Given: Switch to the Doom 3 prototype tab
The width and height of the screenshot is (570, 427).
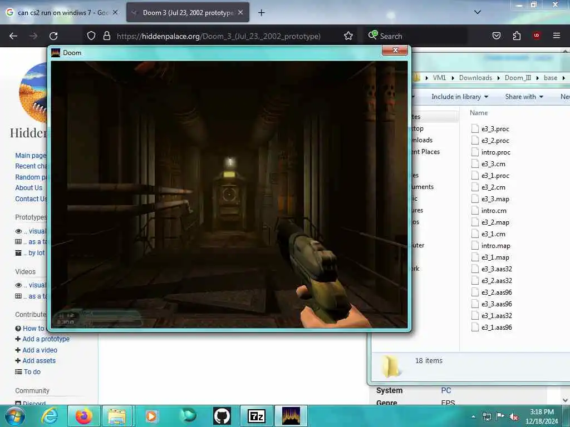Looking at the screenshot, I should (x=188, y=12).
